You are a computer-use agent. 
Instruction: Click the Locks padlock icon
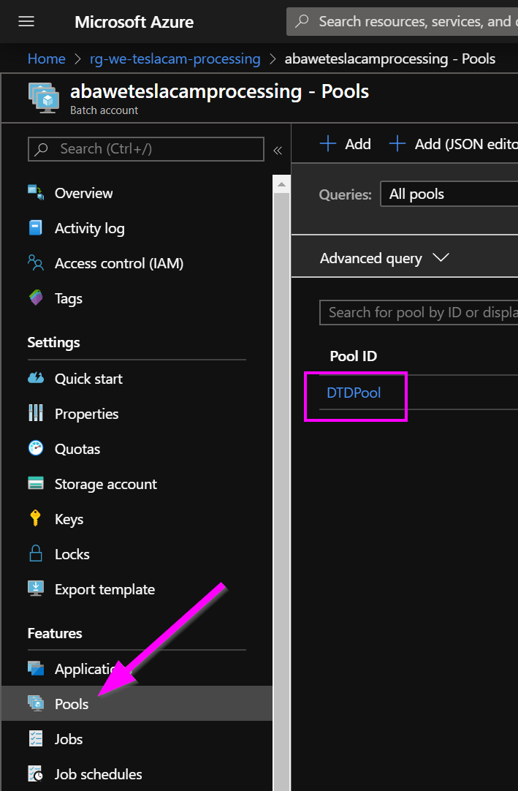point(35,553)
